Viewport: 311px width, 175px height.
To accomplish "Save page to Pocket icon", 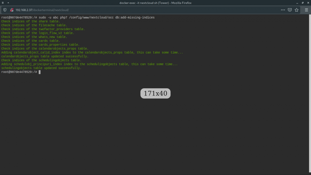I will coord(290,10).
